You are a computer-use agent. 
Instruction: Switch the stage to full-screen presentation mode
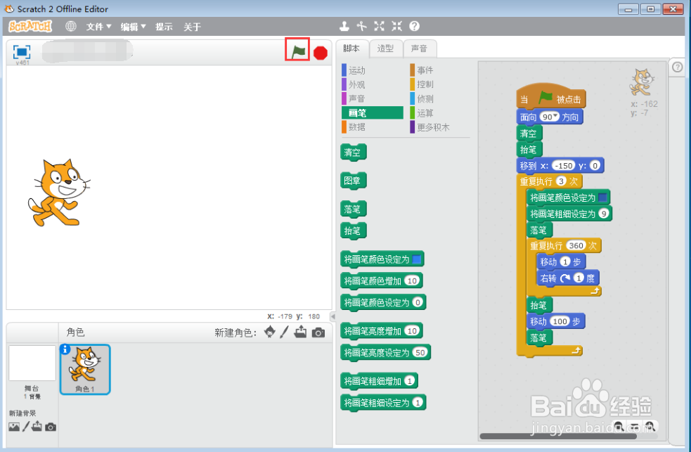point(22,52)
